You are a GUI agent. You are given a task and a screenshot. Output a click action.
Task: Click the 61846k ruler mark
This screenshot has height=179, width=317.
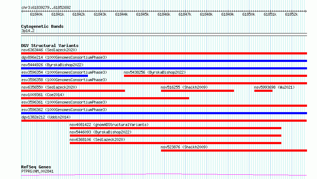pyautogui.click(x=164, y=14)
